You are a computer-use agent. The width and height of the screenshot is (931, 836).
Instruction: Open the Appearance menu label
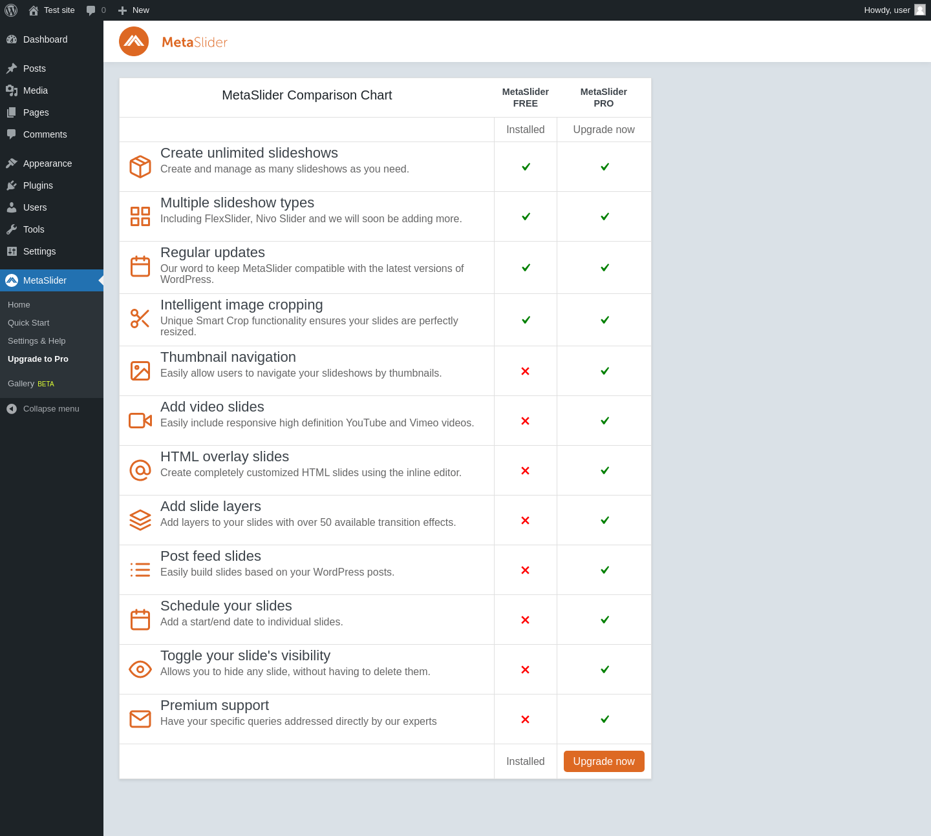coord(48,163)
